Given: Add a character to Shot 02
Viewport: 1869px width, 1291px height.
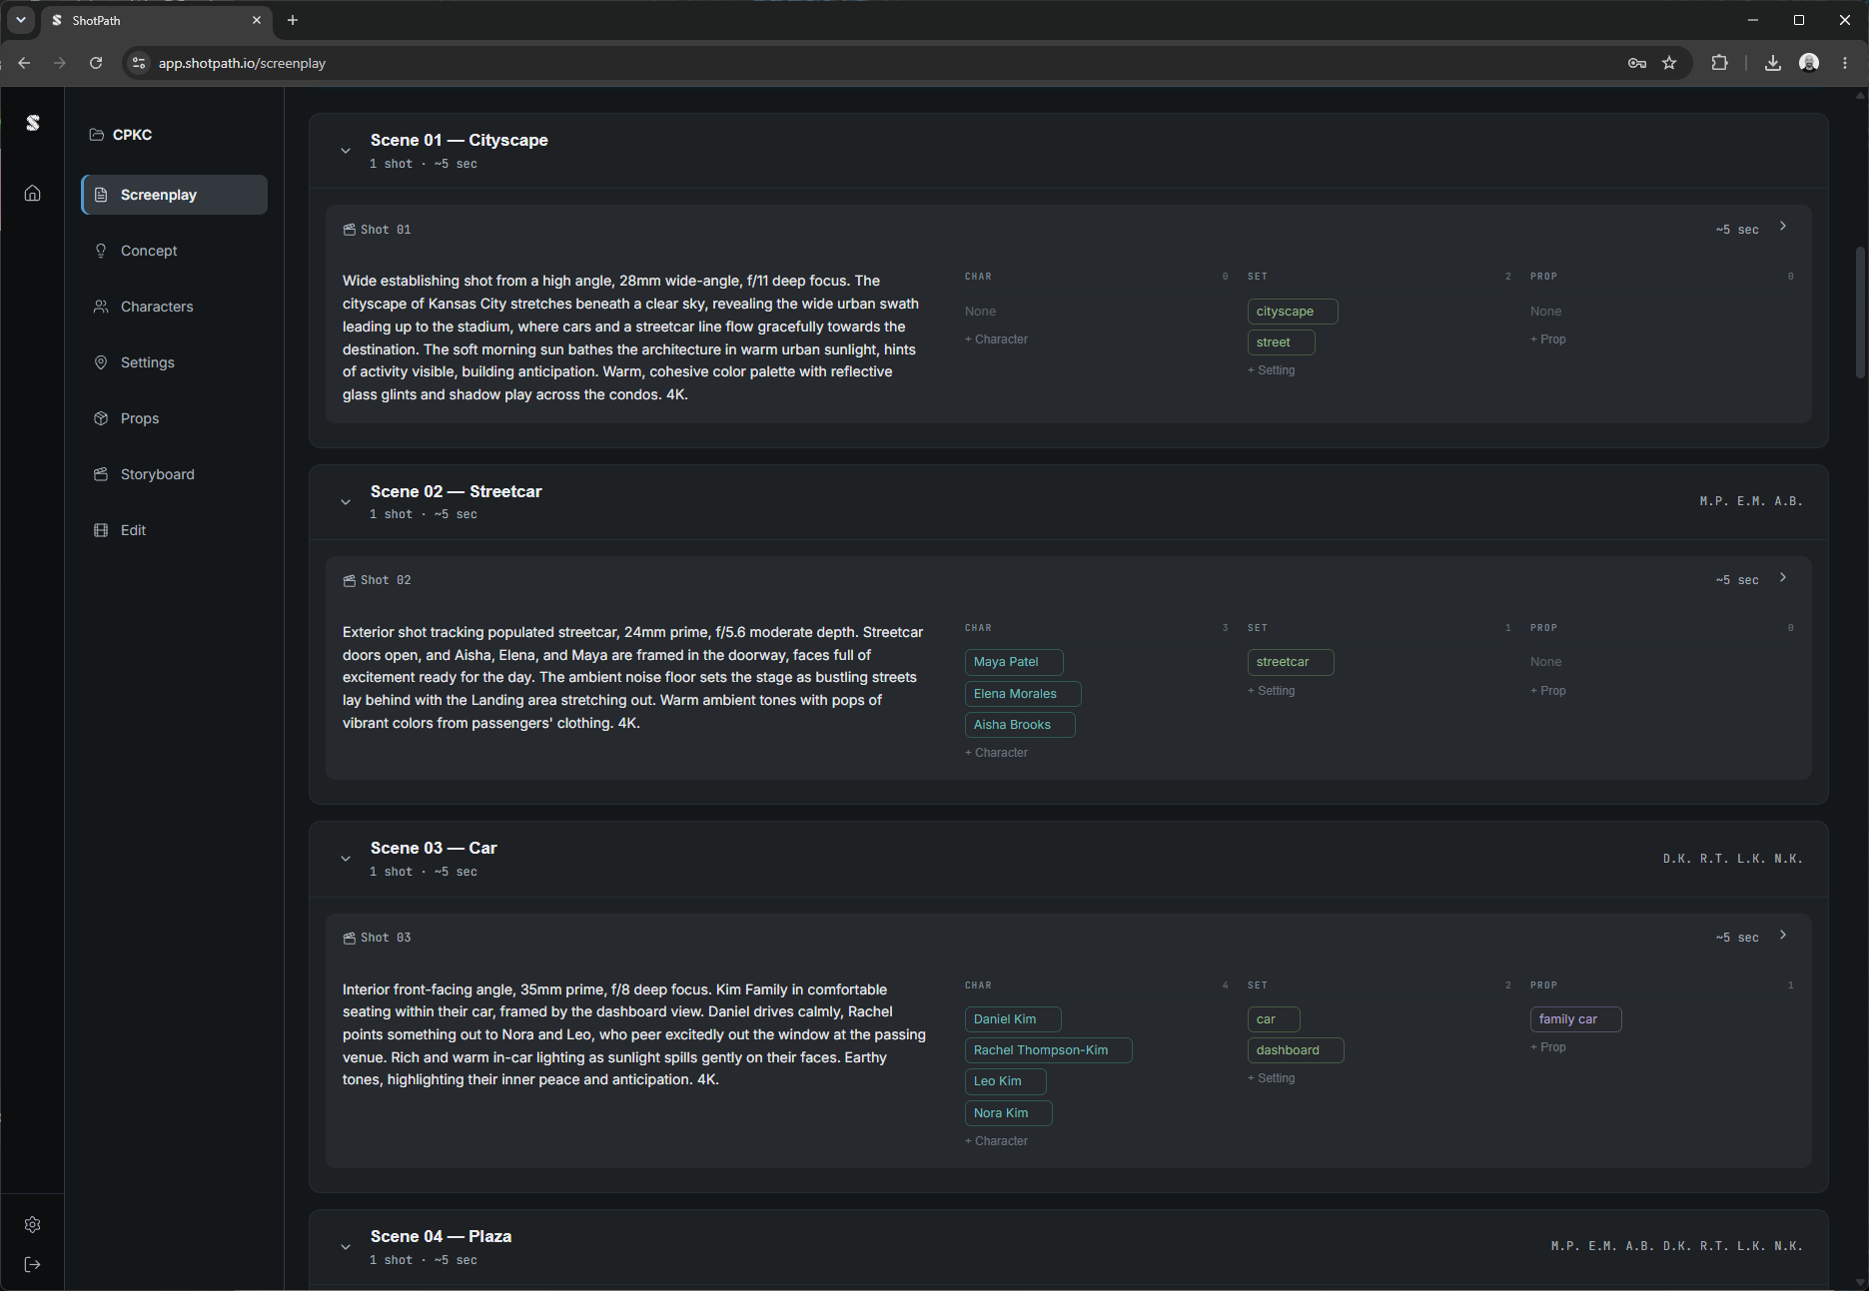Looking at the screenshot, I should tap(996, 753).
